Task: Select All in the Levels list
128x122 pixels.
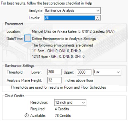Action: tap(70, 18)
